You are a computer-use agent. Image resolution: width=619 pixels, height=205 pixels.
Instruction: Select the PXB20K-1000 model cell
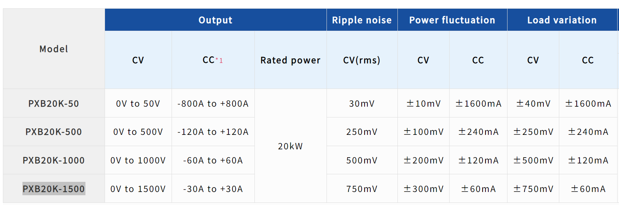tap(54, 161)
